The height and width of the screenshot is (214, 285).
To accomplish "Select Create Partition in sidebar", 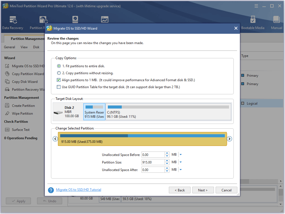I will coord(23,106).
